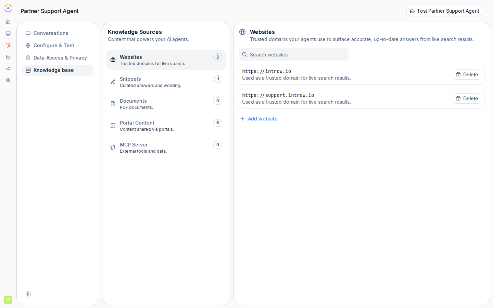Click the connector icon beside MCP Server
This screenshot has height=308, width=493.
[x=113, y=147]
